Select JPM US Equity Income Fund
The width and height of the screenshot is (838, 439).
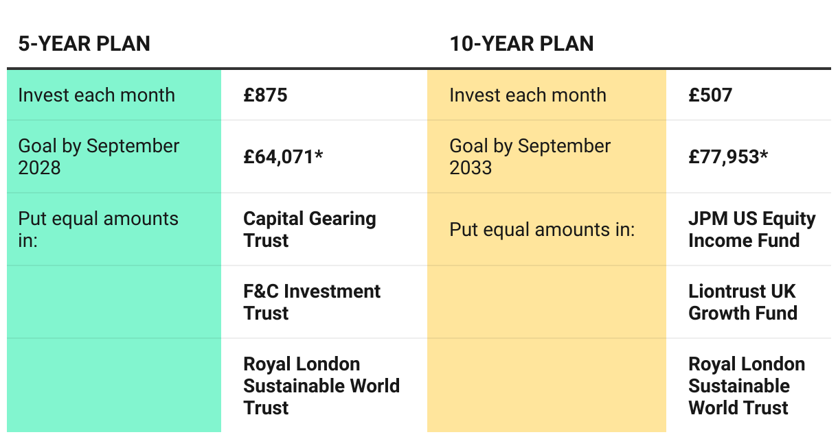click(752, 230)
